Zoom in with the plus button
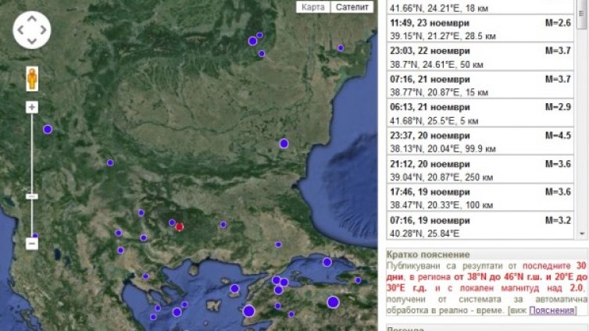 [32, 107]
